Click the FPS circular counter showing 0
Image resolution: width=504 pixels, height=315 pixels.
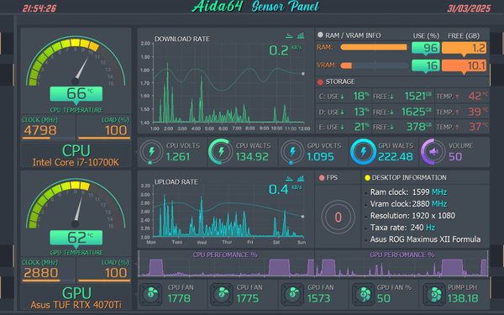pos(338,217)
